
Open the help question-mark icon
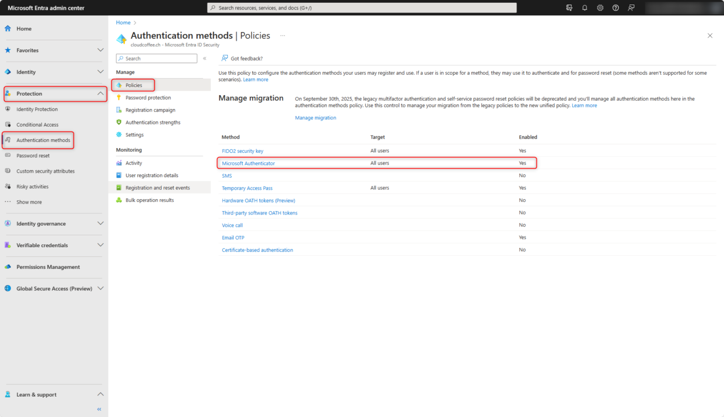tap(615, 7)
